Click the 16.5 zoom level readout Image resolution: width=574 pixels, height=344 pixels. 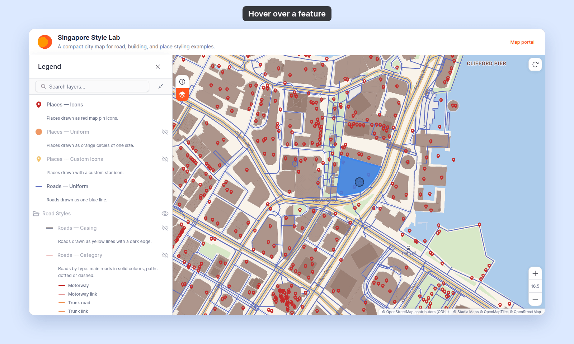click(535, 286)
